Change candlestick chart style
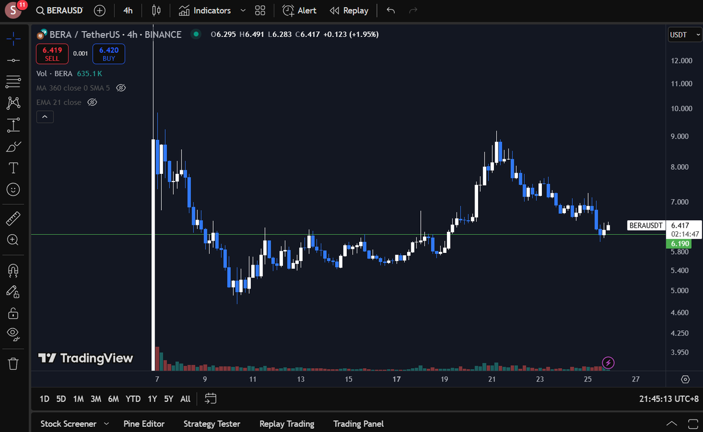 pyautogui.click(x=155, y=11)
